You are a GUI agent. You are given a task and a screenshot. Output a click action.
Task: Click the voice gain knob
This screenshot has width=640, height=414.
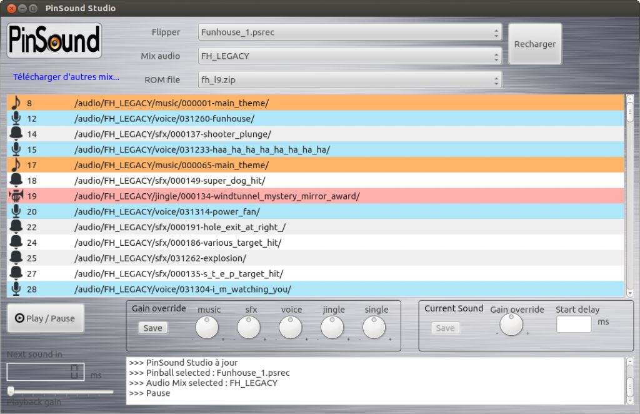[290, 327]
